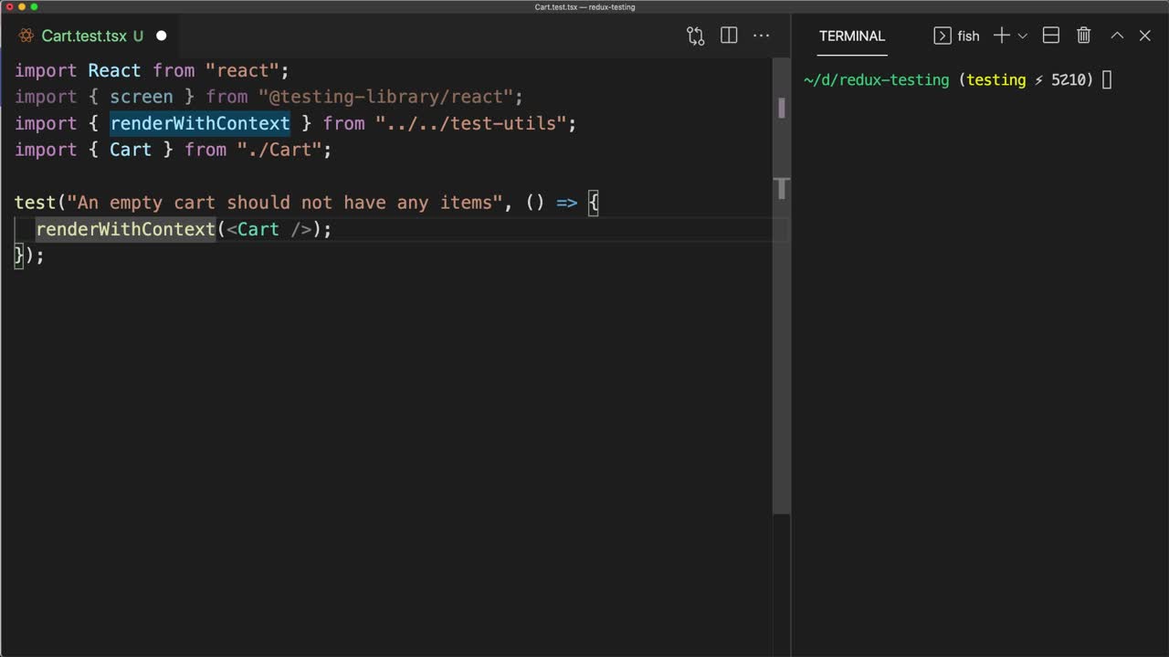Image resolution: width=1169 pixels, height=657 pixels.
Task: Toggle maximize panel with the chevron up icon
Action: click(1116, 36)
